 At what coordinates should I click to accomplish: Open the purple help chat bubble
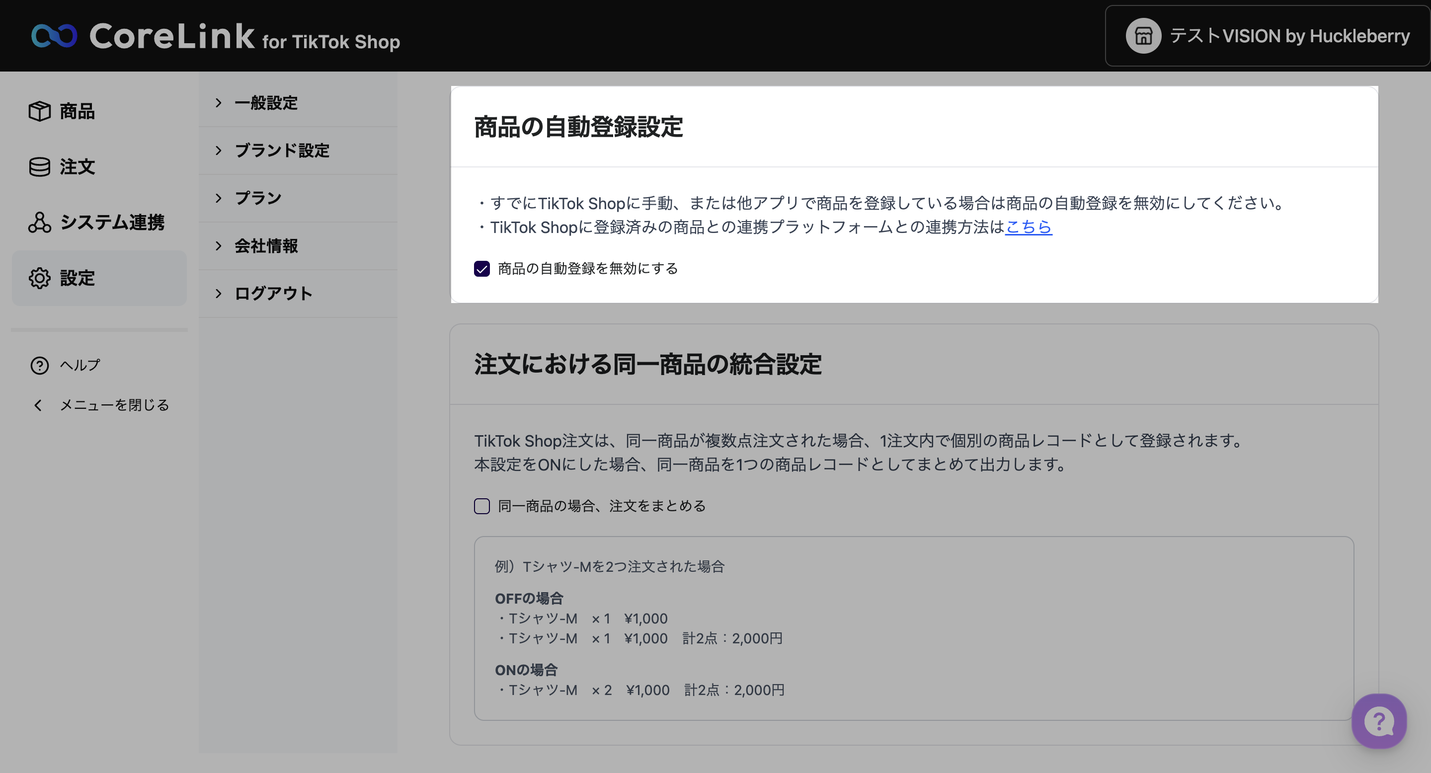pos(1379,721)
